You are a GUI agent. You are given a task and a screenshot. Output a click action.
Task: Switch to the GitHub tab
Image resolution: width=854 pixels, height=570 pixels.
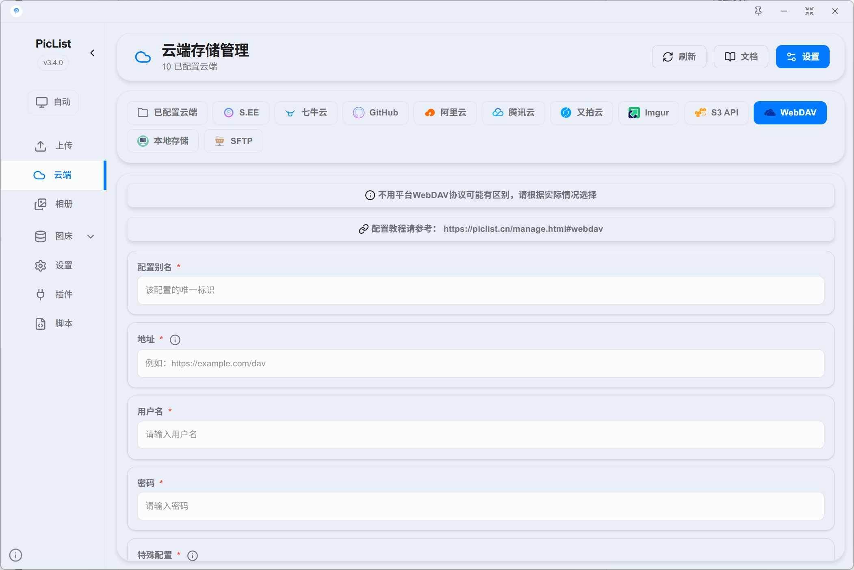375,113
